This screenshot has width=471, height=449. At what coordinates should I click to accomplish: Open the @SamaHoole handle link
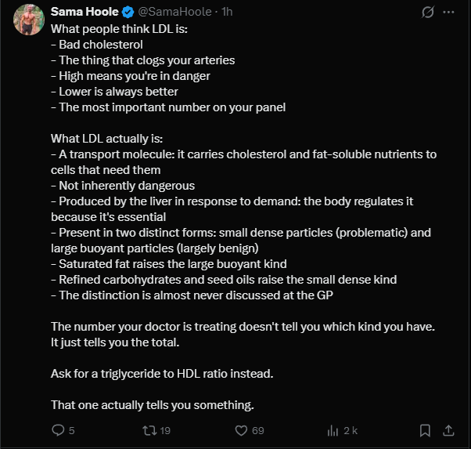click(172, 13)
